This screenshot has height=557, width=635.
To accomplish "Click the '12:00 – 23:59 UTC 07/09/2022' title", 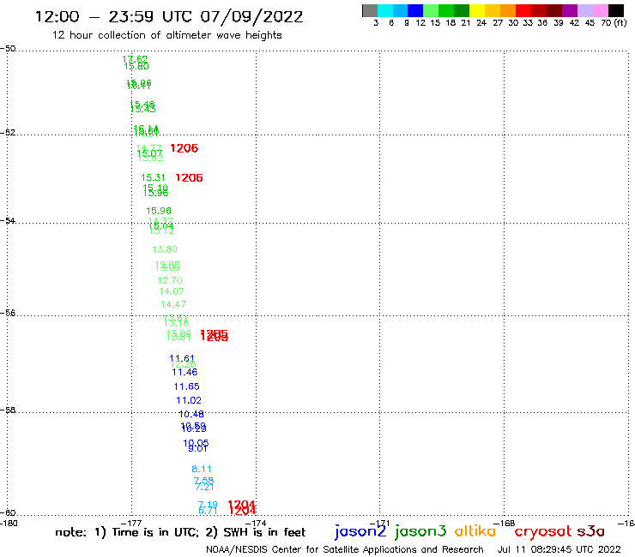I will tap(169, 17).
